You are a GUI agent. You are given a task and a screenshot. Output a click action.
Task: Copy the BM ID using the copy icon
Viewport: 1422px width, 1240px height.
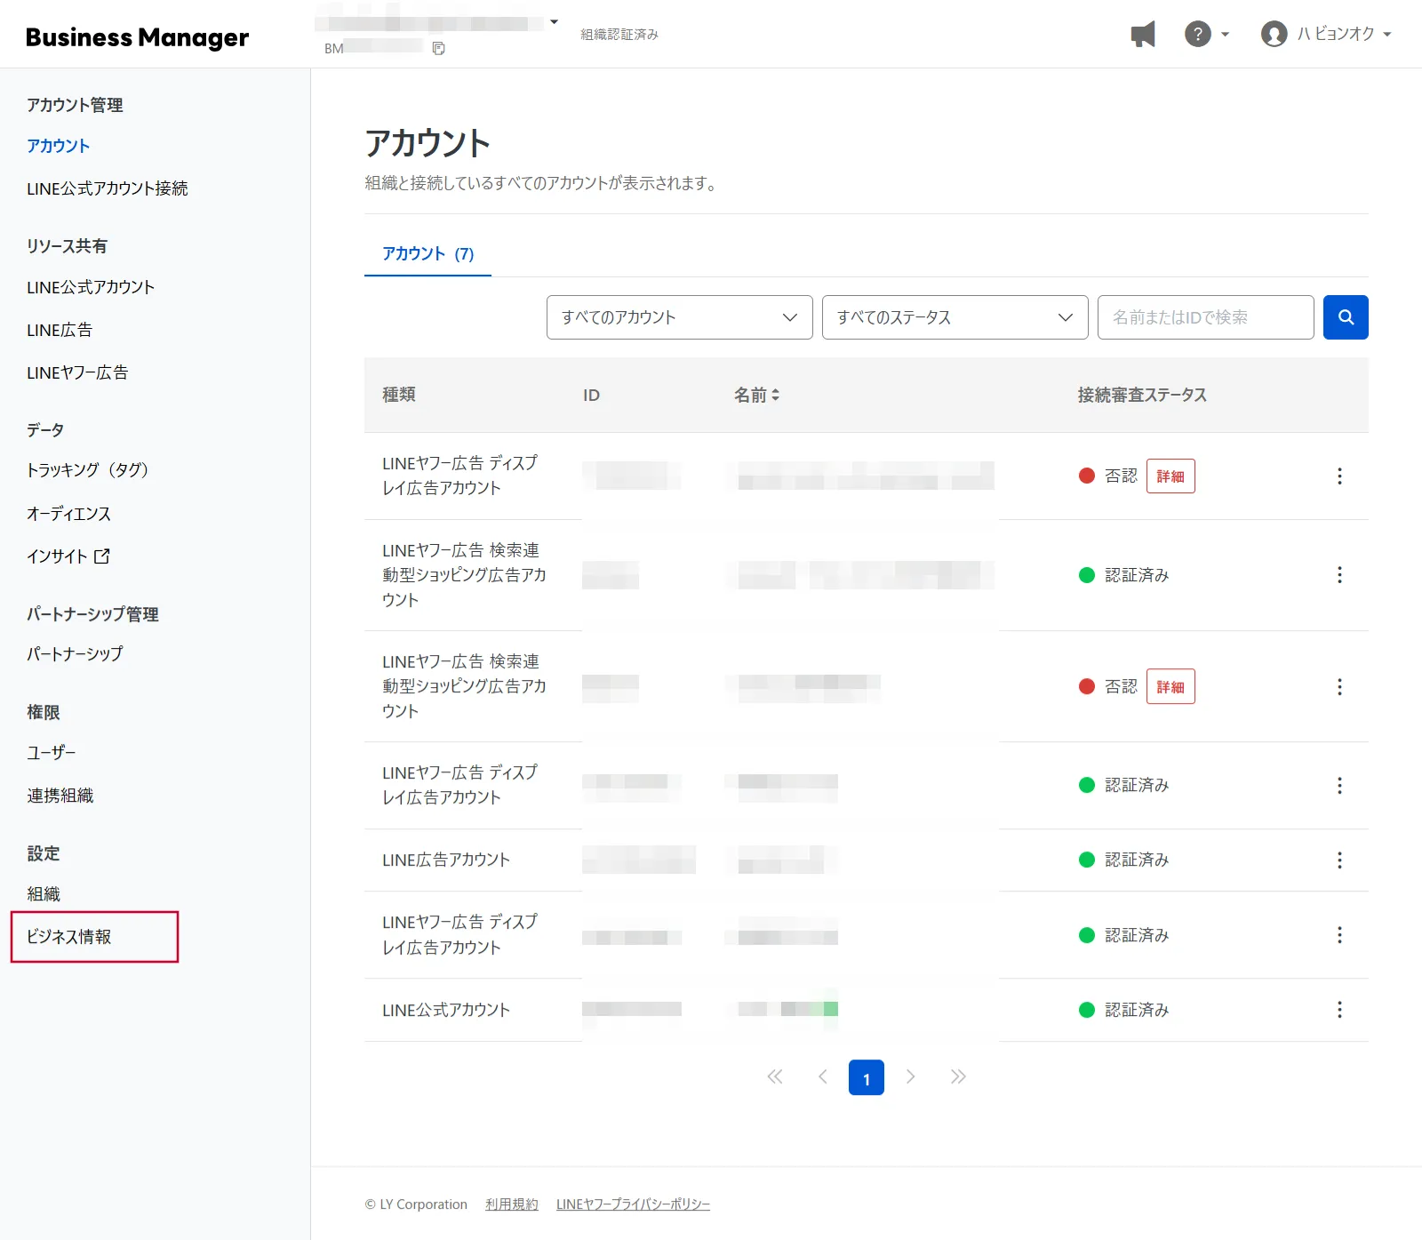(x=438, y=50)
